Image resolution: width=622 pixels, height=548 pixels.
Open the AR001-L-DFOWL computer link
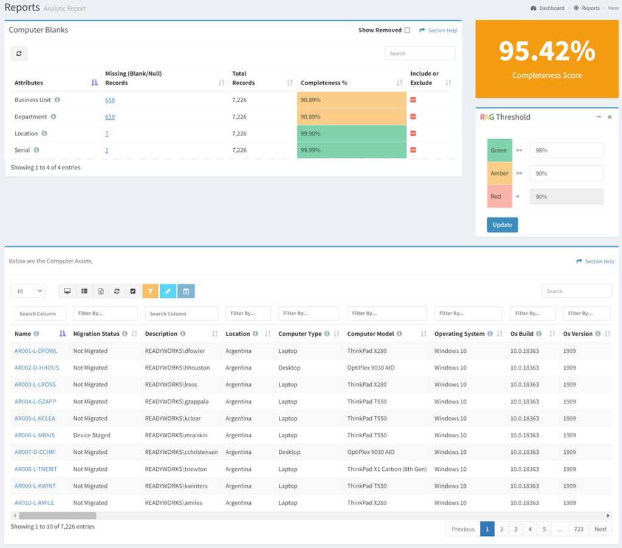[x=36, y=351]
